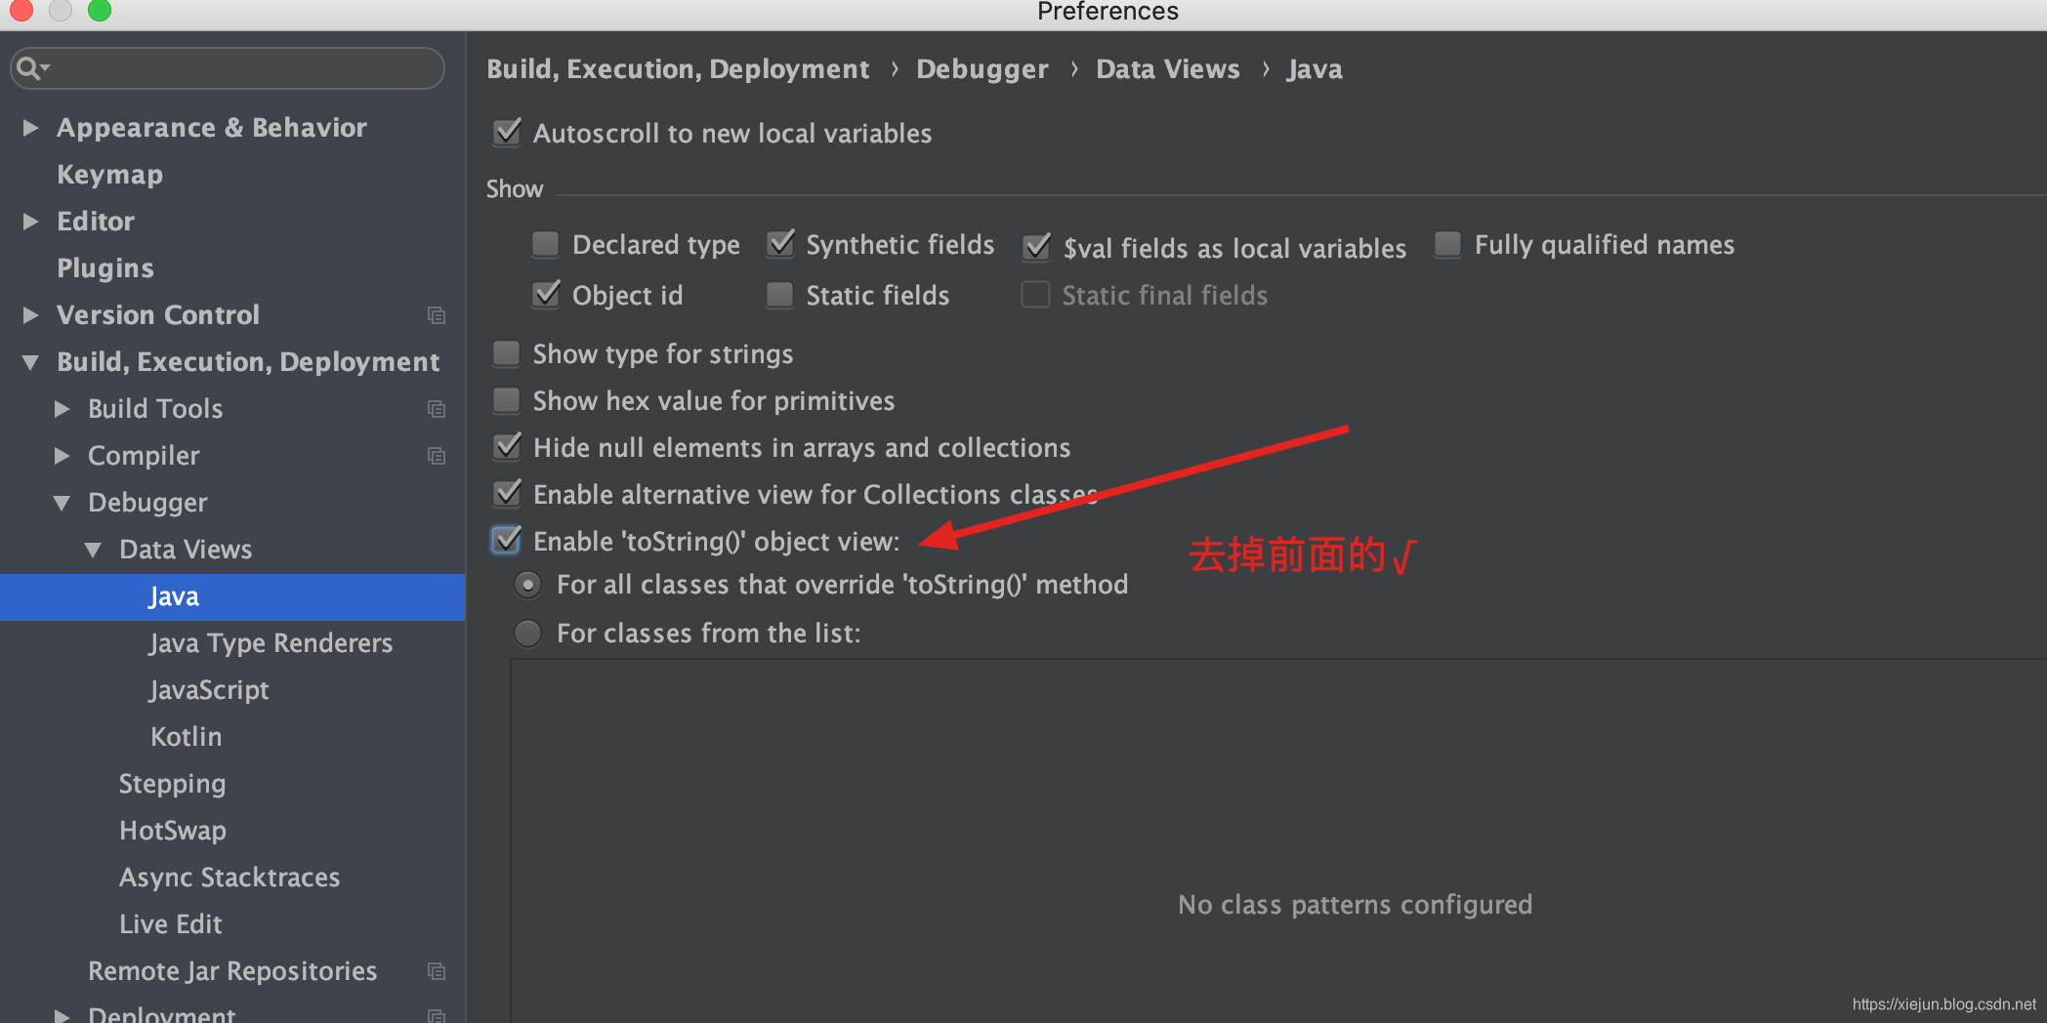Open JavaScript data views settings
2047x1023 pixels.
(x=209, y=690)
